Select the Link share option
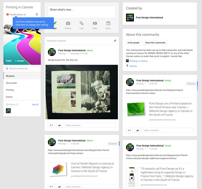 [81, 26]
